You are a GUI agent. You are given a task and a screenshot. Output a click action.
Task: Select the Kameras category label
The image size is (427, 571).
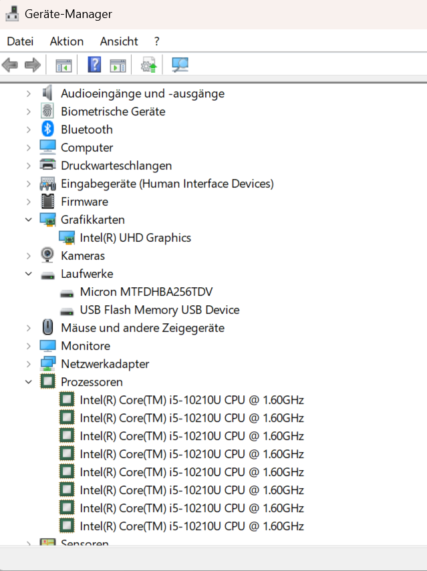[x=83, y=256]
